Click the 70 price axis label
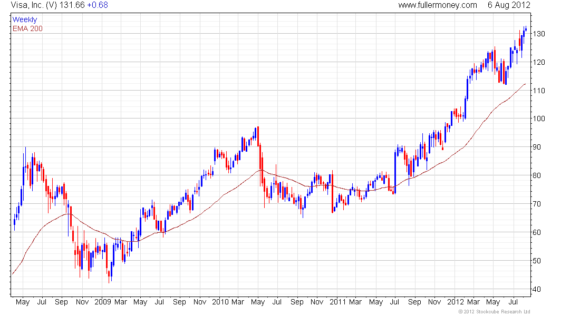This screenshot has width=580, height=316. coord(537,204)
